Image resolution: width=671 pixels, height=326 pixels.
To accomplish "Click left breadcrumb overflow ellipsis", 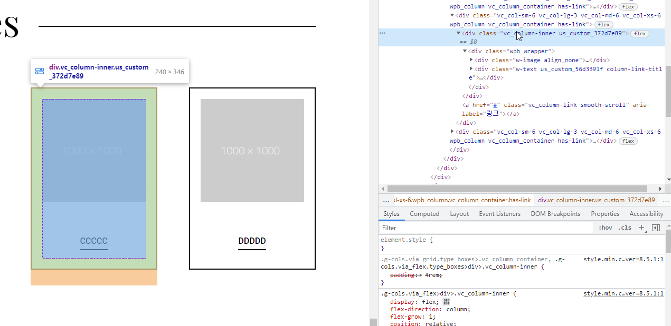I will pos(386,201).
